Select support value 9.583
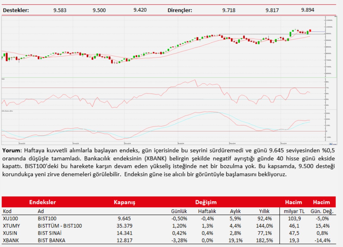 60,10
